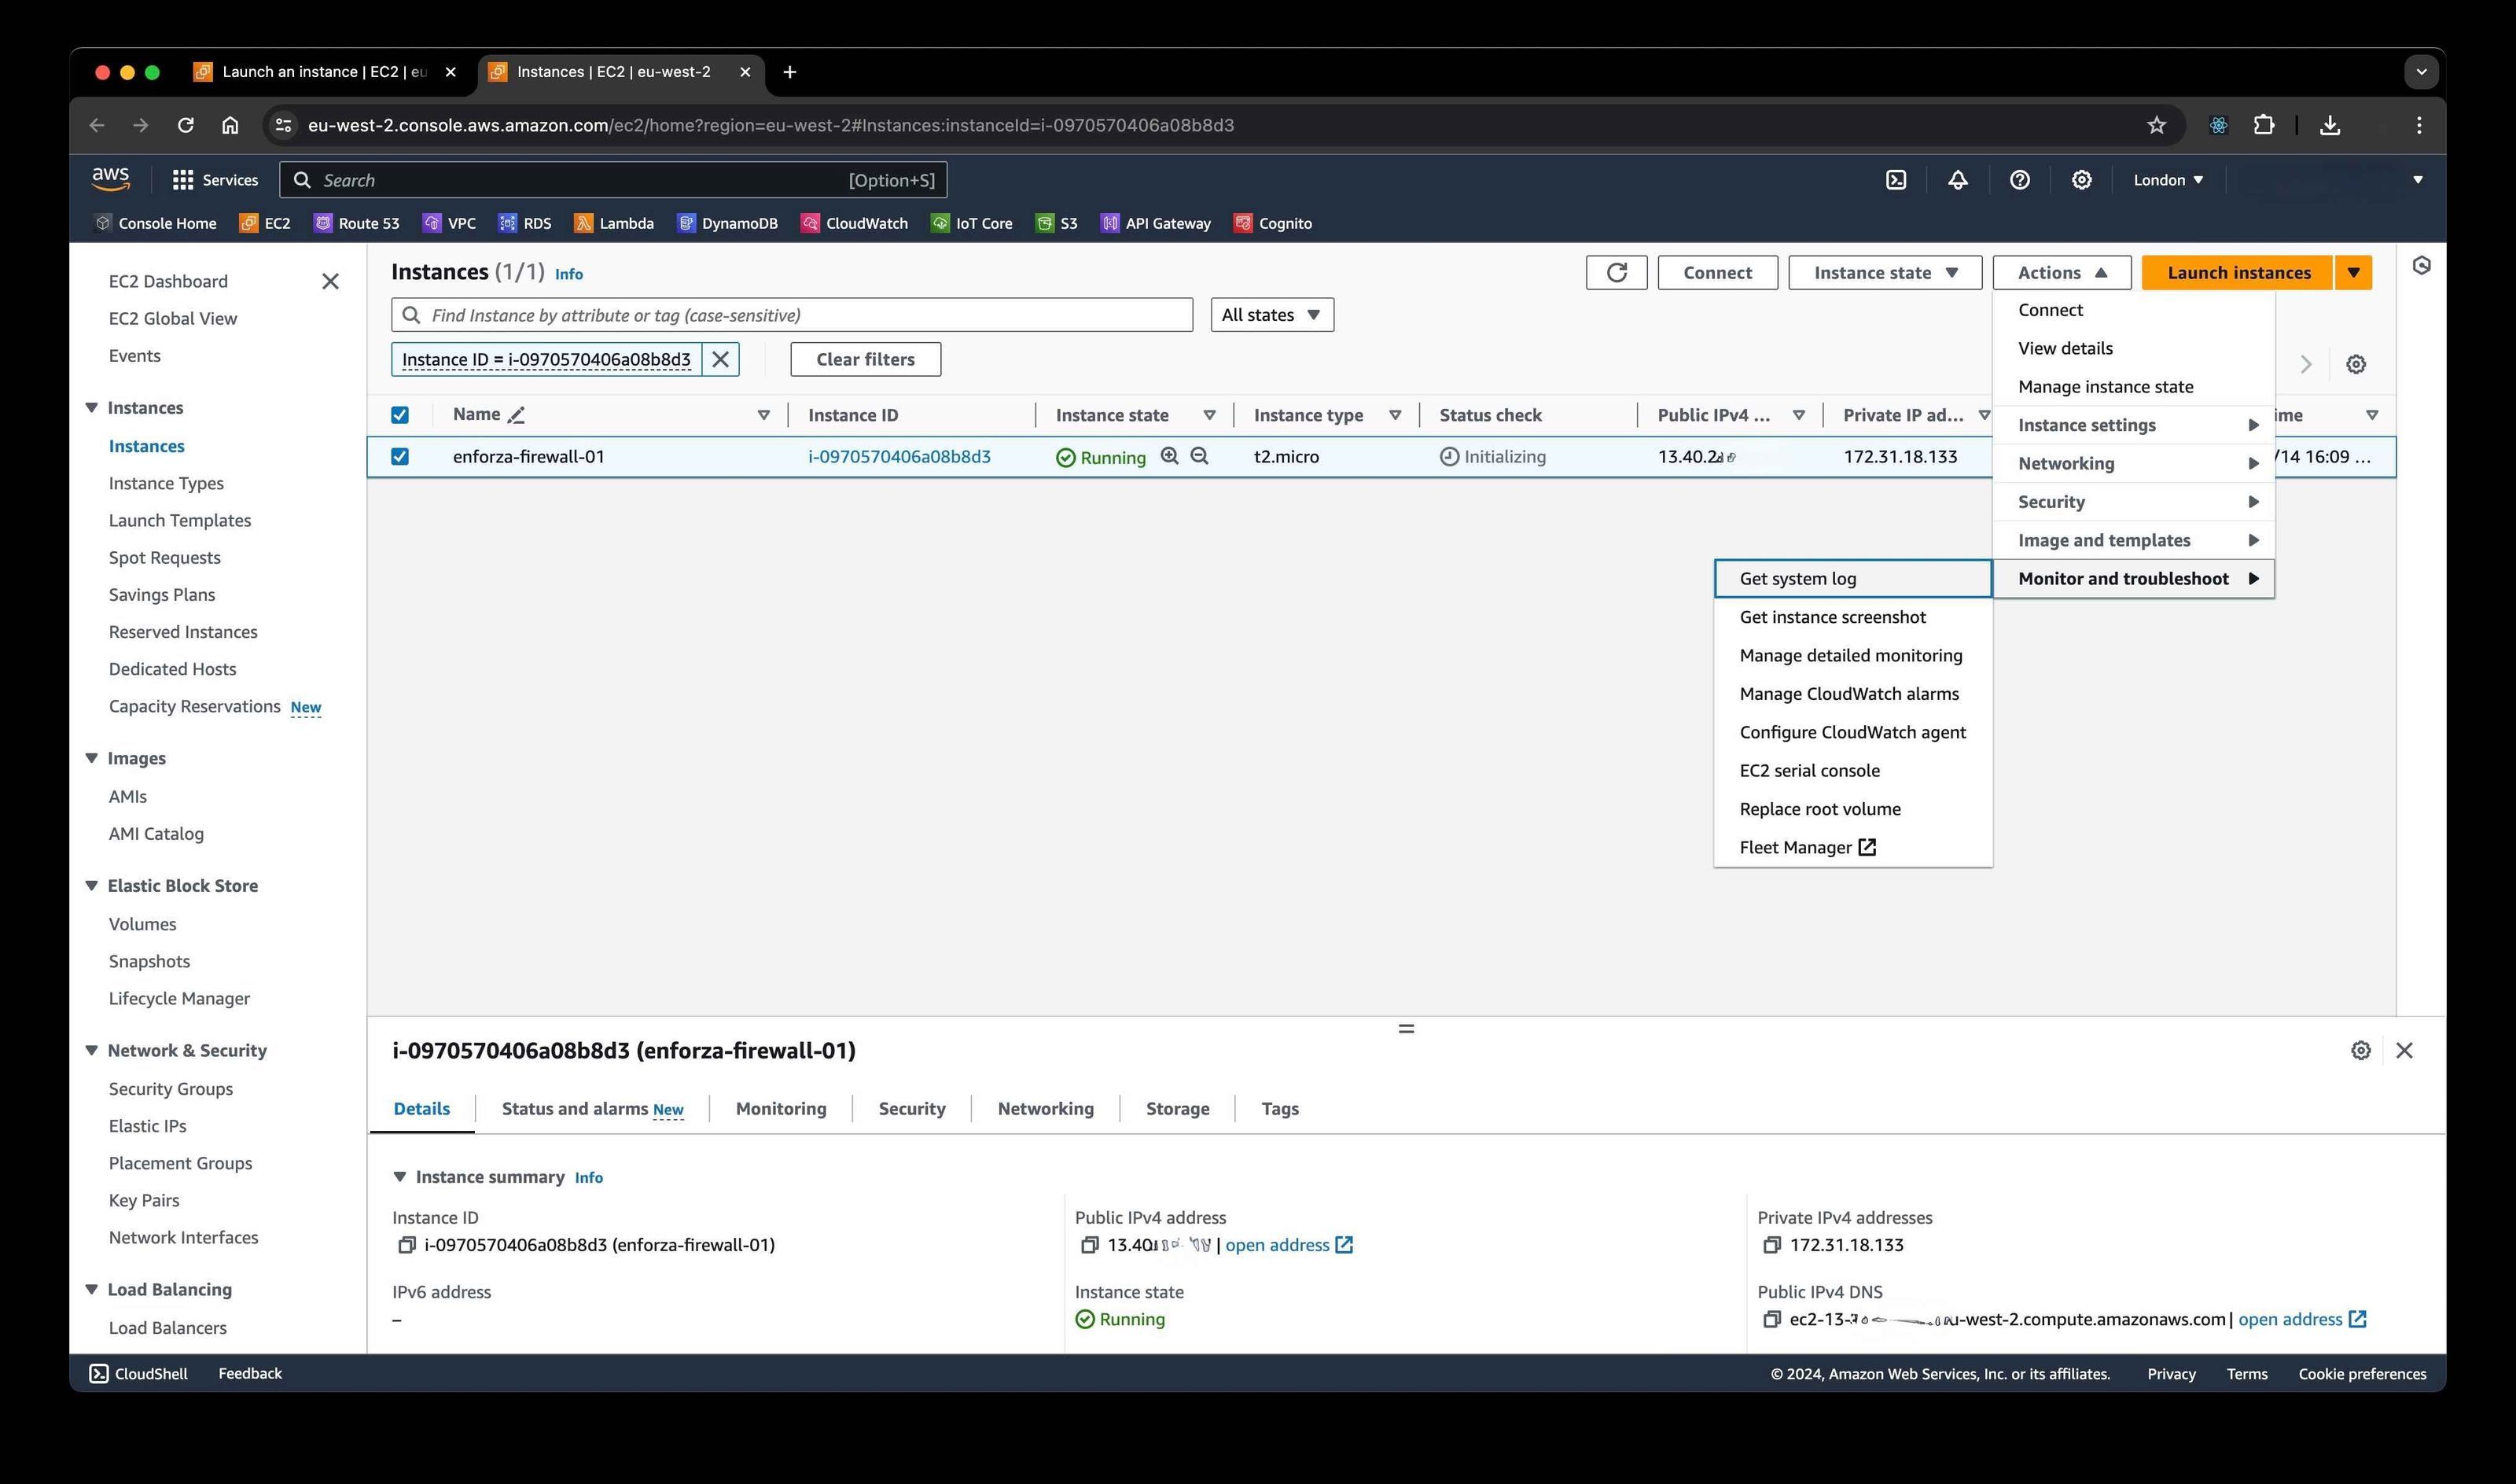The width and height of the screenshot is (2516, 1484).
Task: Open the top navigation settings gear
Action: 2081,180
